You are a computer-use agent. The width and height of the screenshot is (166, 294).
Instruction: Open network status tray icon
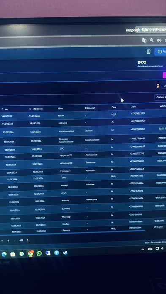coord(157,249)
